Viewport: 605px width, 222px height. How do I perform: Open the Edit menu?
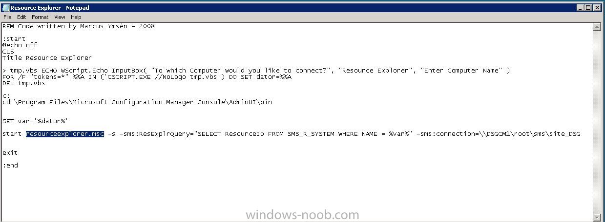(21, 17)
